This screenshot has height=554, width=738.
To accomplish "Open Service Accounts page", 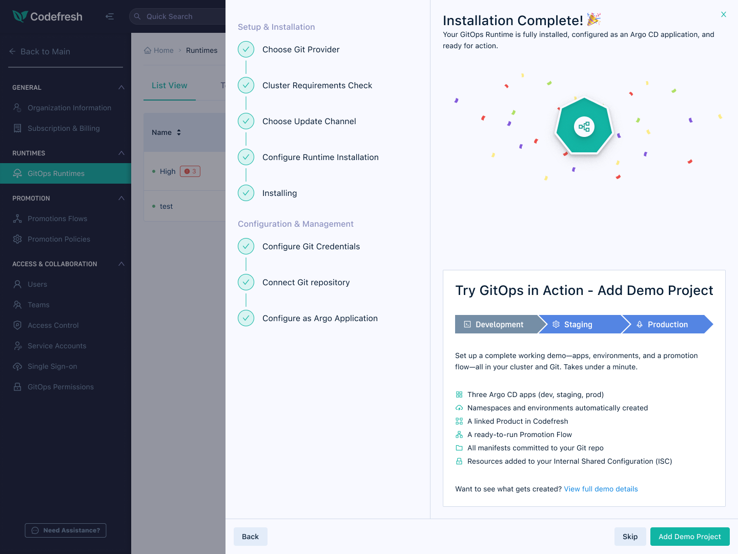I will [x=66, y=346].
